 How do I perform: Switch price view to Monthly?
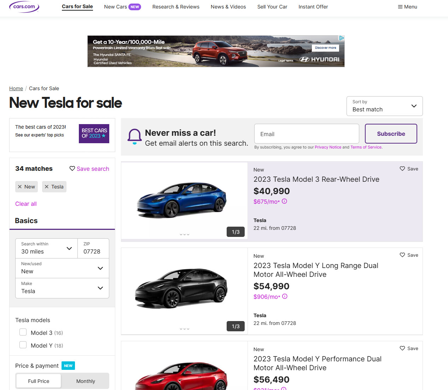[86, 381]
